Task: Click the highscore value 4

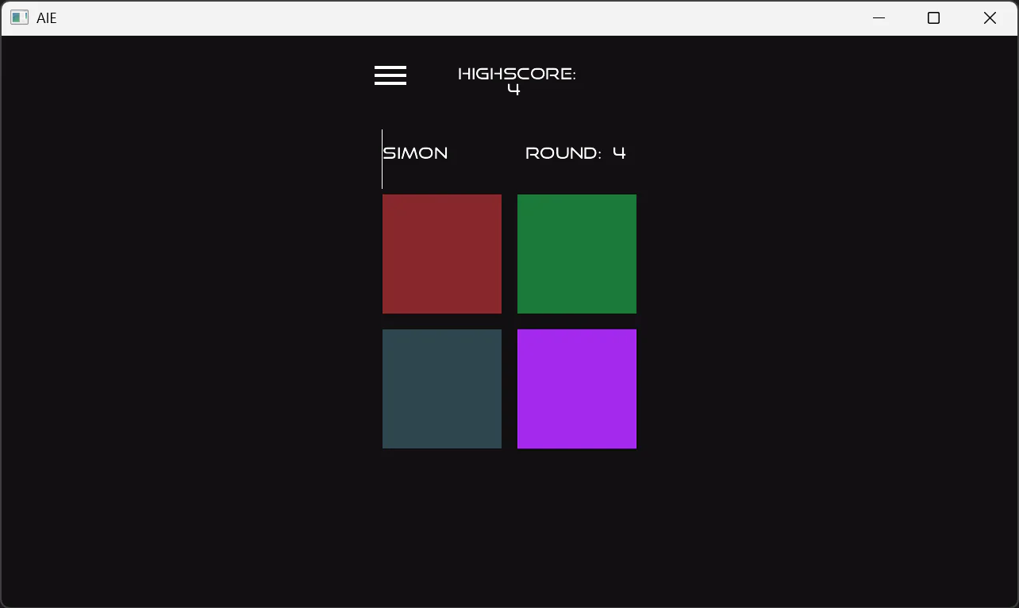Action: (x=513, y=89)
